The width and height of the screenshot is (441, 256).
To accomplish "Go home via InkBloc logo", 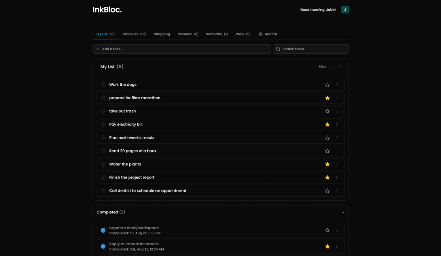I will coord(107,9).
